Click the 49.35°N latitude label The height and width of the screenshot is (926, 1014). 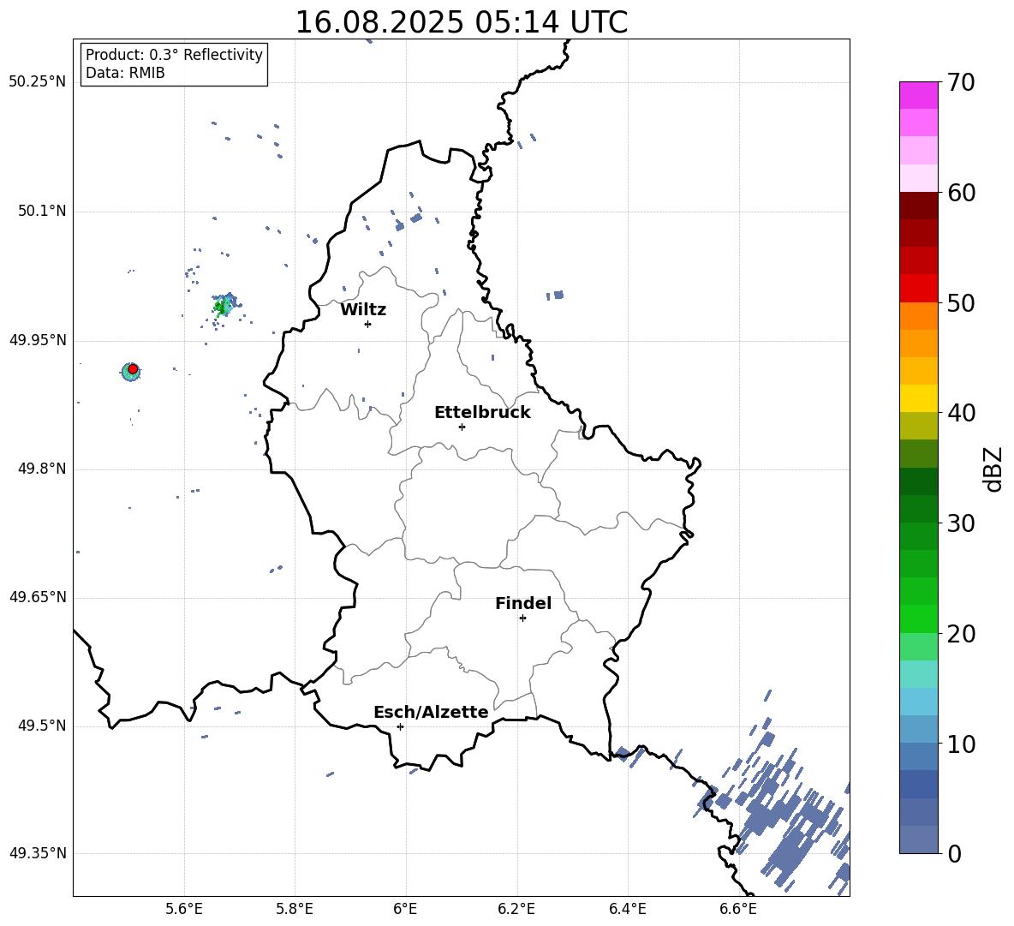pos(38,853)
